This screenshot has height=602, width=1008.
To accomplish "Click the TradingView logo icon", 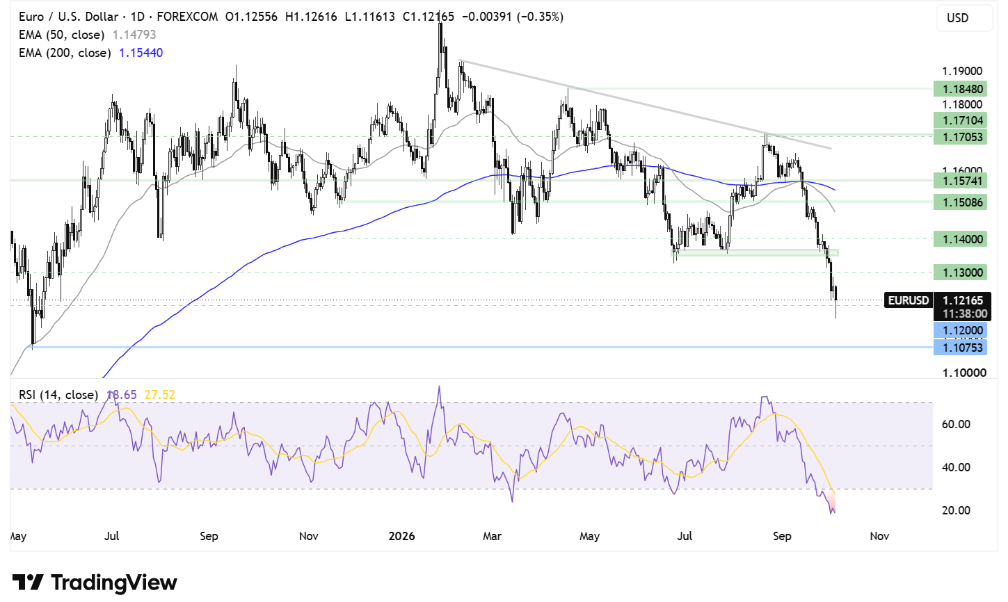I will [x=29, y=582].
